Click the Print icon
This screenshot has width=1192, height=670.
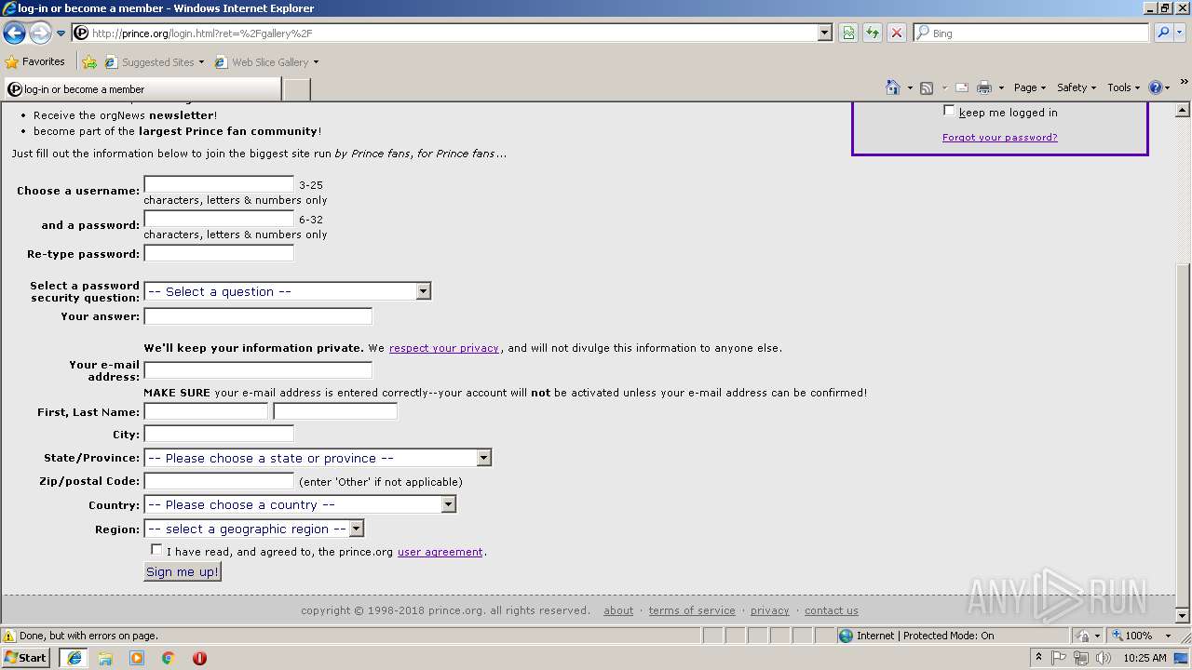[x=984, y=87]
